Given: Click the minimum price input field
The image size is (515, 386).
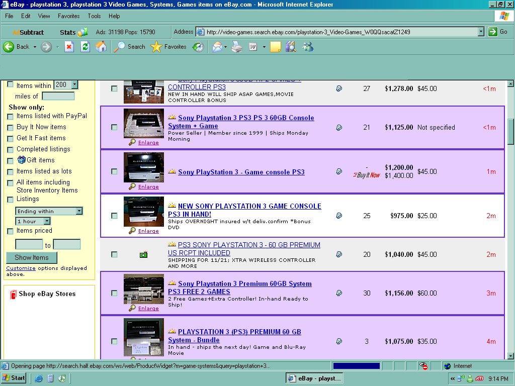Looking at the screenshot, I should 29,245.
